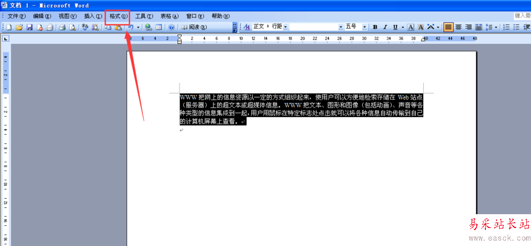Image resolution: width=531 pixels, height=246 pixels.
Task: Click the vertical ruler at left edge
Action: coord(6,148)
